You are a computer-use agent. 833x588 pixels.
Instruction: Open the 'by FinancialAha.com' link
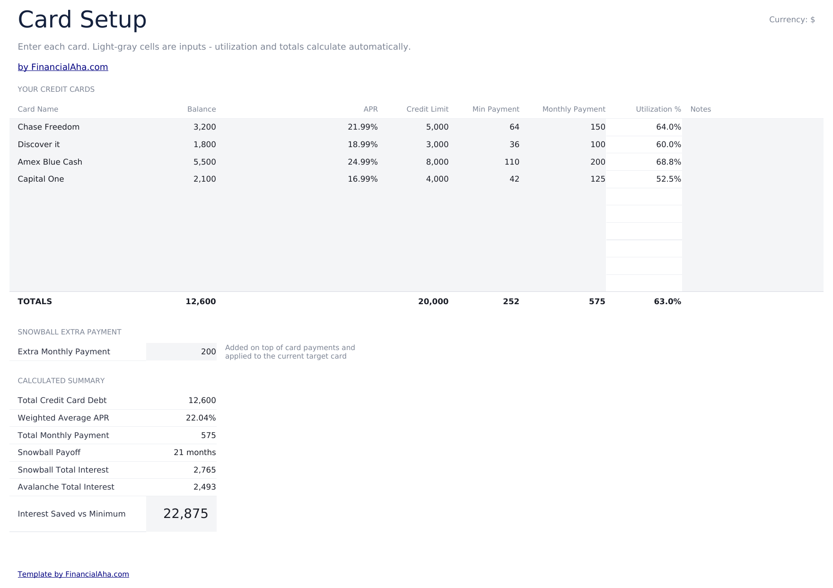click(63, 67)
